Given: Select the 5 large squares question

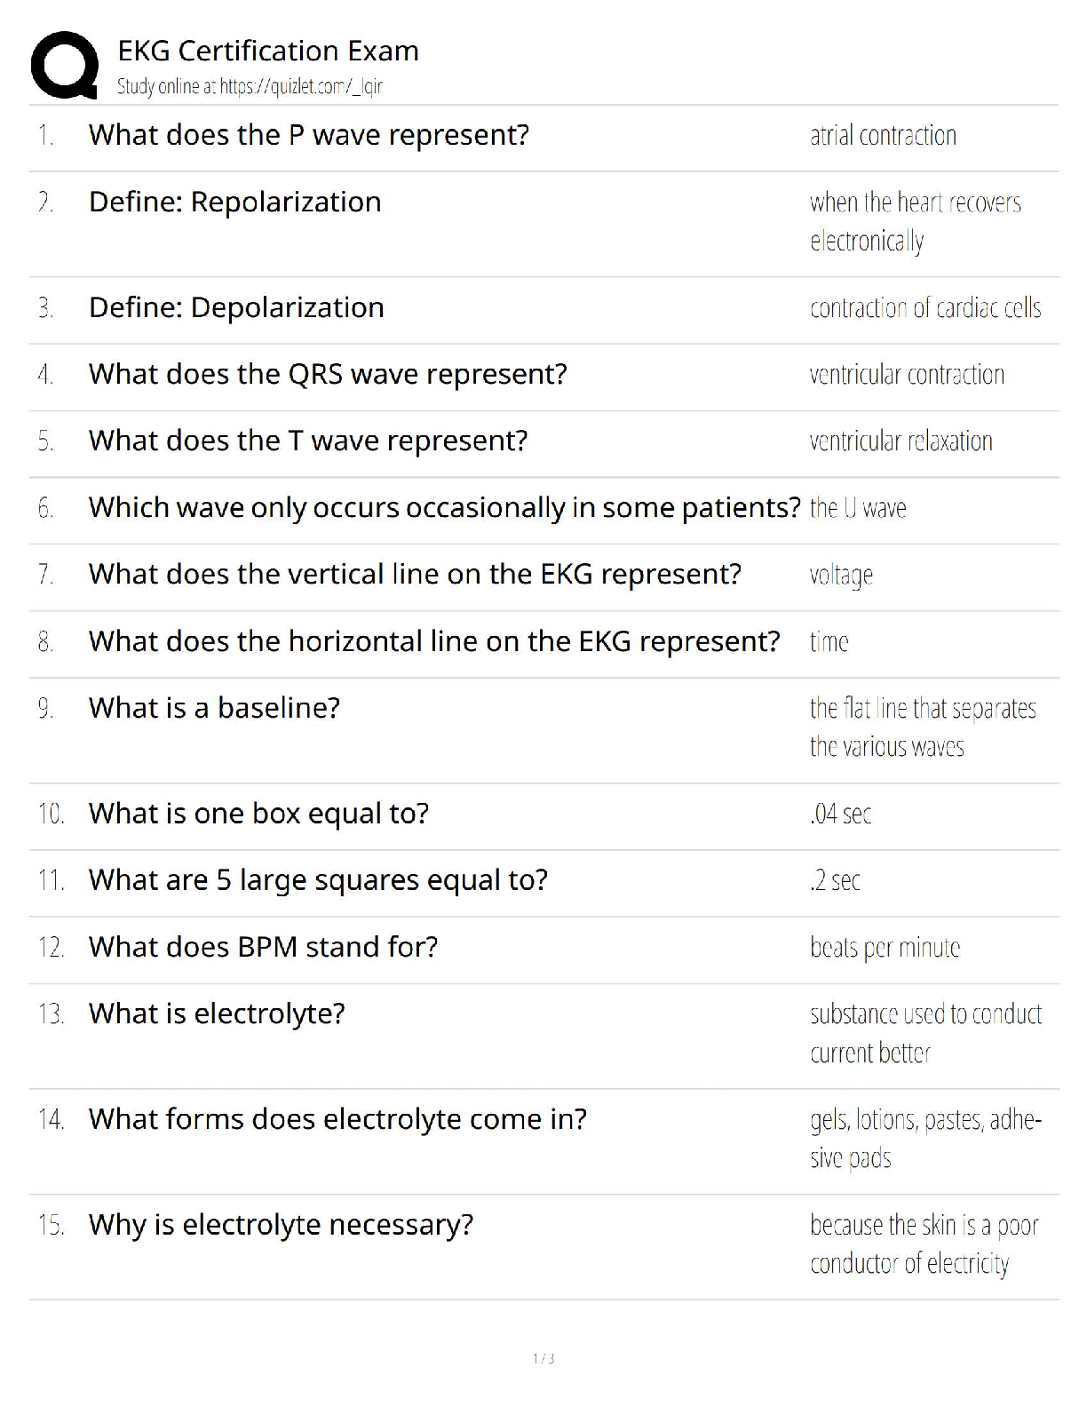Looking at the screenshot, I should point(318,880).
